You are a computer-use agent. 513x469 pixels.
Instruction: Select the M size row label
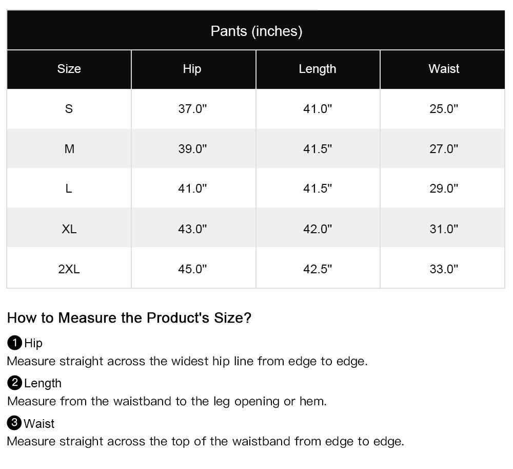(x=69, y=149)
